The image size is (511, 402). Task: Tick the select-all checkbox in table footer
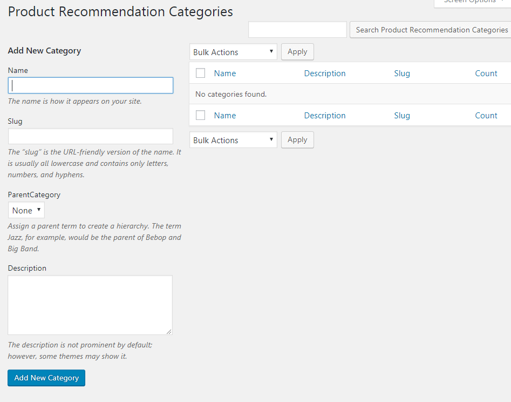(201, 115)
